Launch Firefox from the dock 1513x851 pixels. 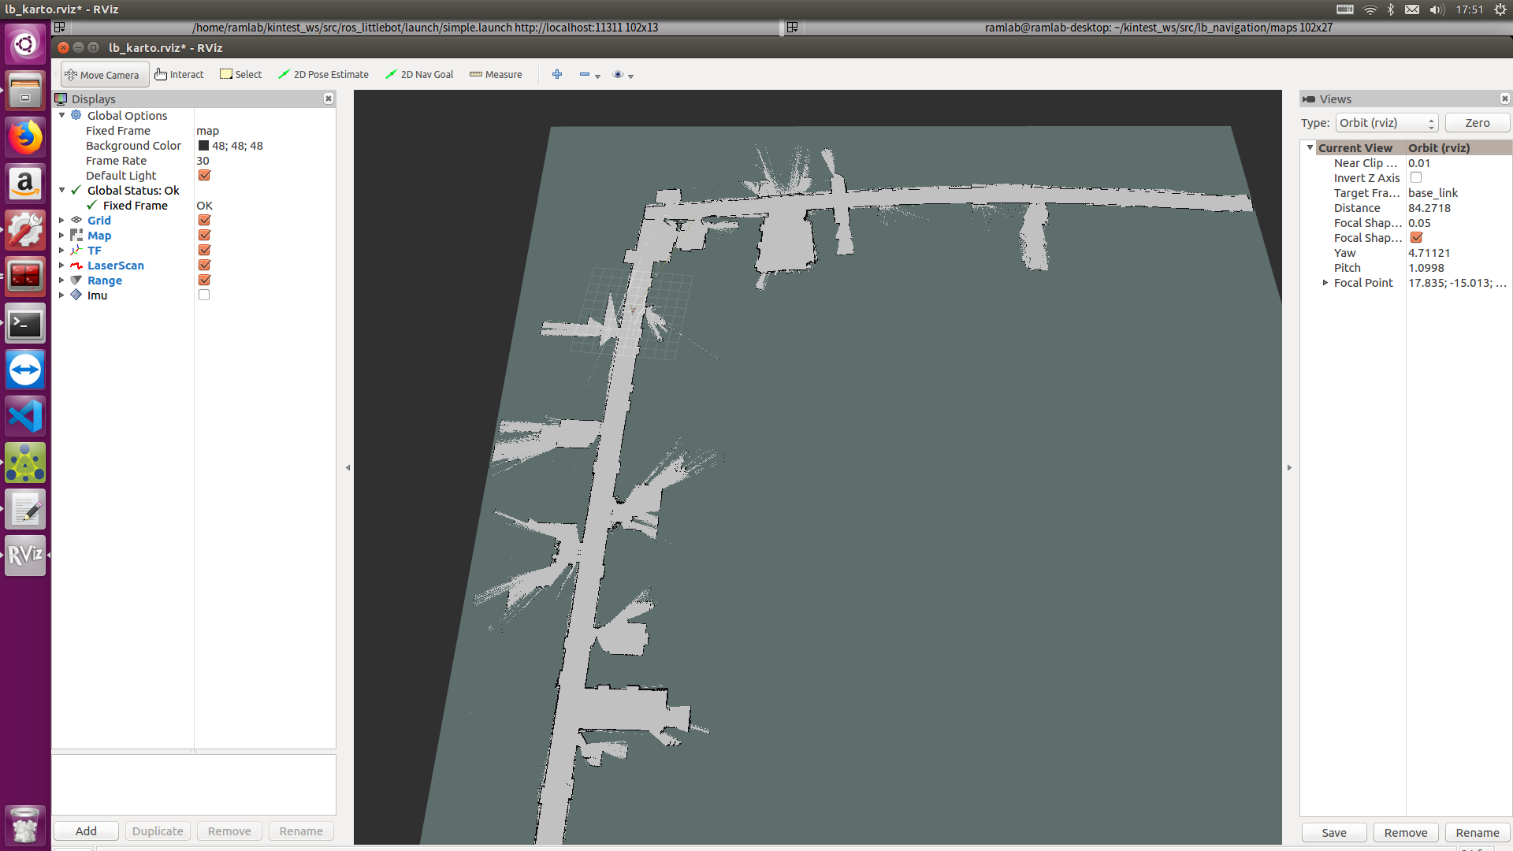pos(25,138)
